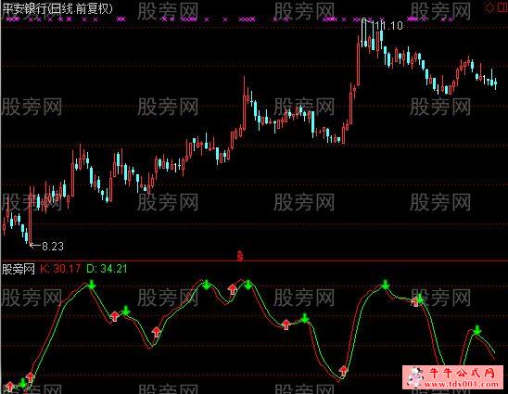Select the 平安银行(日线.前复权) chart title
The height and width of the screenshot is (394, 508).
point(57,8)
